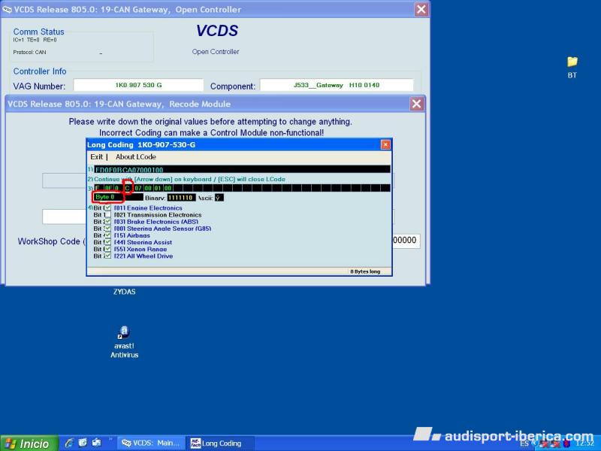The height and width of the screenshot is (451, 601).
Task: Click the Binary value field
Action: pos(181,198)
